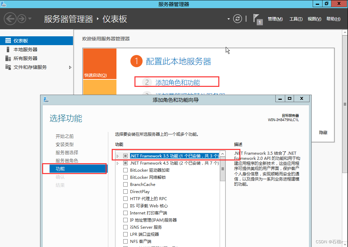Image resolution: width=348 pixels, height=247 pixels.
Task: Open the 工具(T) menu
Action: 296,19
